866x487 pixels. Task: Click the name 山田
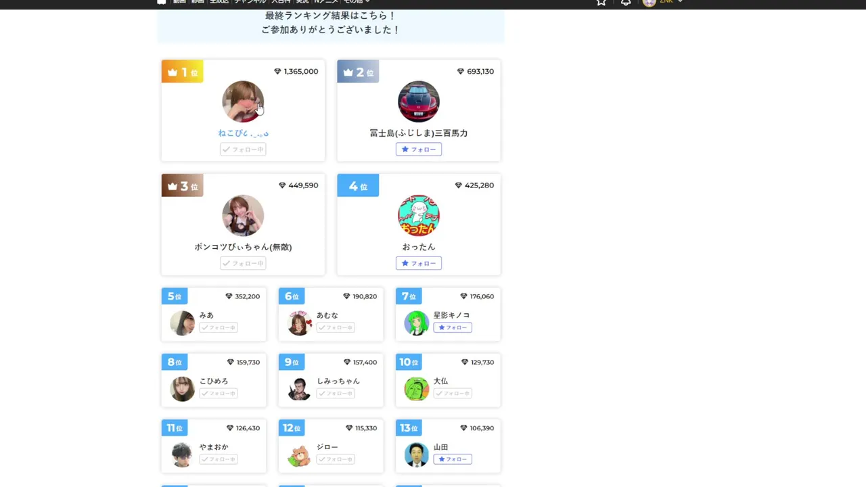click(441, 447)
